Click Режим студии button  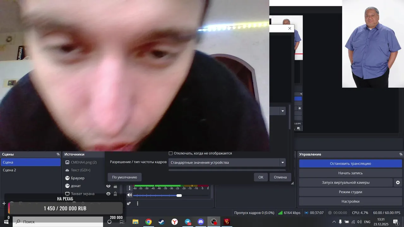point(350,192)
